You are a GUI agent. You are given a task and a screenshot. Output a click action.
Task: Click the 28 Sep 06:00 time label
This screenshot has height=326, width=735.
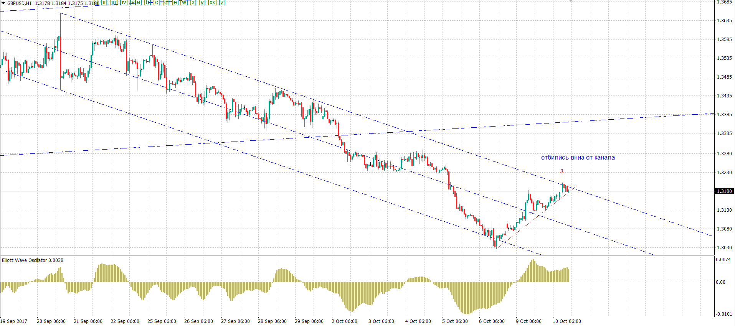[272, 321]
